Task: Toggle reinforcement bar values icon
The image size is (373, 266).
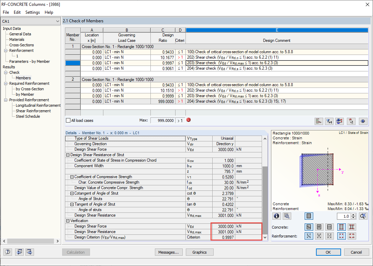Action: 352,236
